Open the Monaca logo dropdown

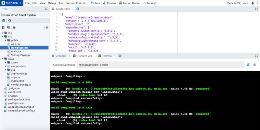(12, 3)
